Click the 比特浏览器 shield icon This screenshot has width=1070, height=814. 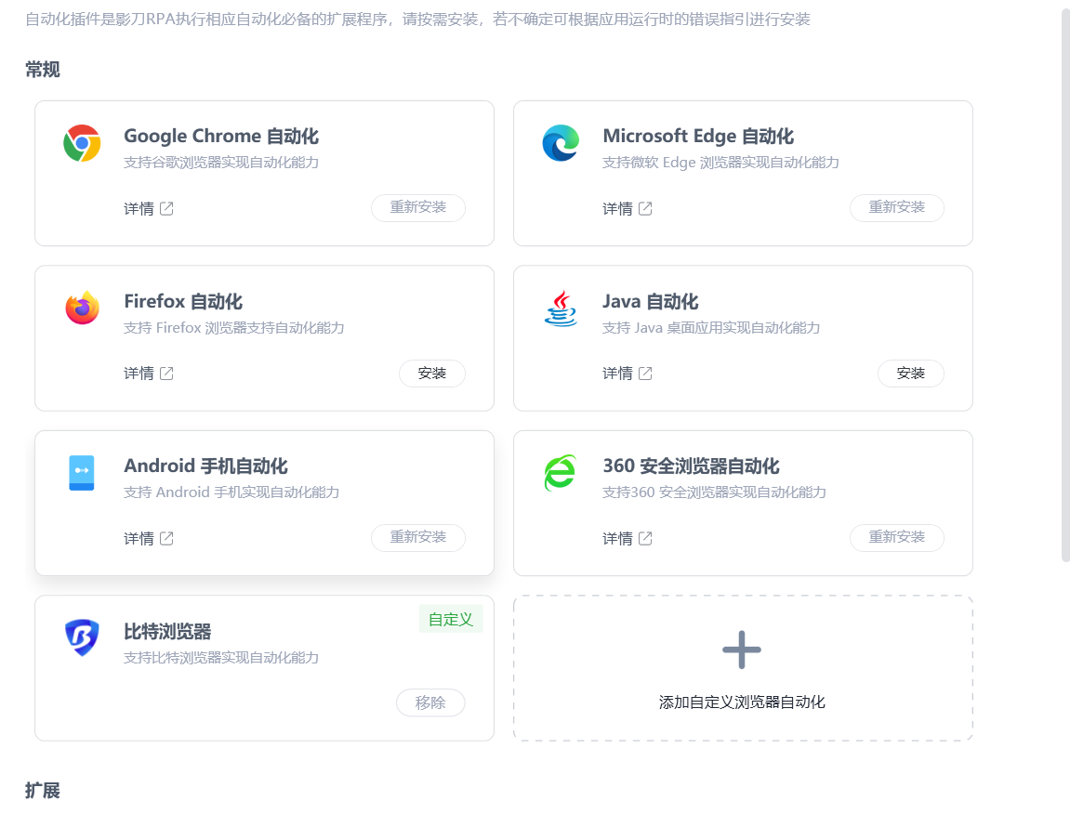coord(82,637)
